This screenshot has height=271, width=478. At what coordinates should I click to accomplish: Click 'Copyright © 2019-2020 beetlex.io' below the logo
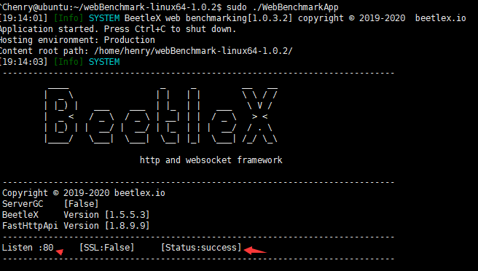click(84, 193)
